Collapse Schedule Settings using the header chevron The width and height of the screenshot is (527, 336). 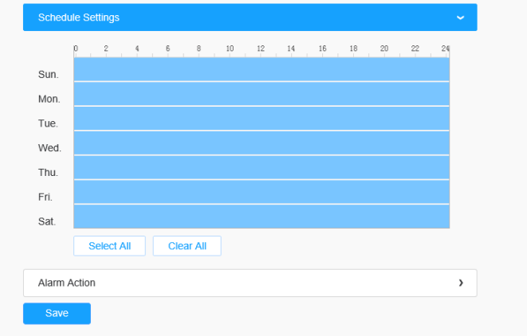click(460, 17)
